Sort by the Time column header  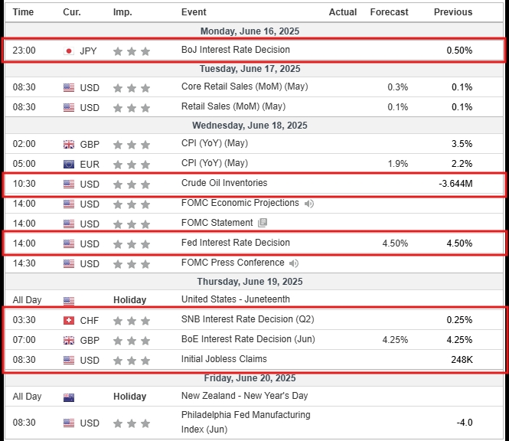(x=23, y=12)
